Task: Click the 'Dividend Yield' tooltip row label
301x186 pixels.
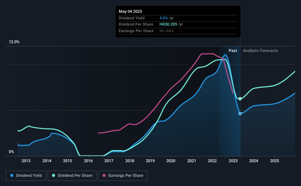Action: 132,18
